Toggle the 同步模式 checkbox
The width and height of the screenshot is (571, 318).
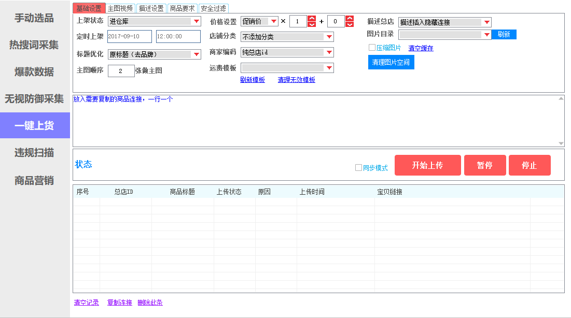pos(358,168)
